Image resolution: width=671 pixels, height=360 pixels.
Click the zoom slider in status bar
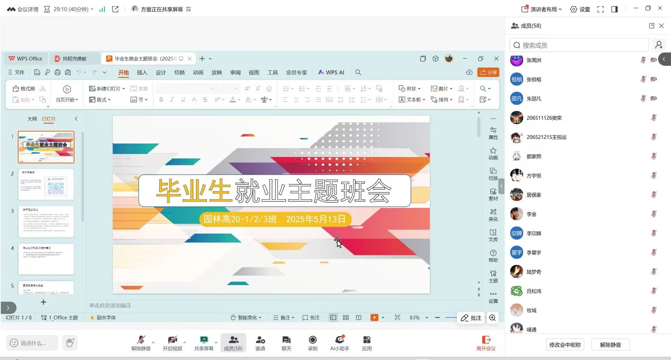click(x=450, y=318)
